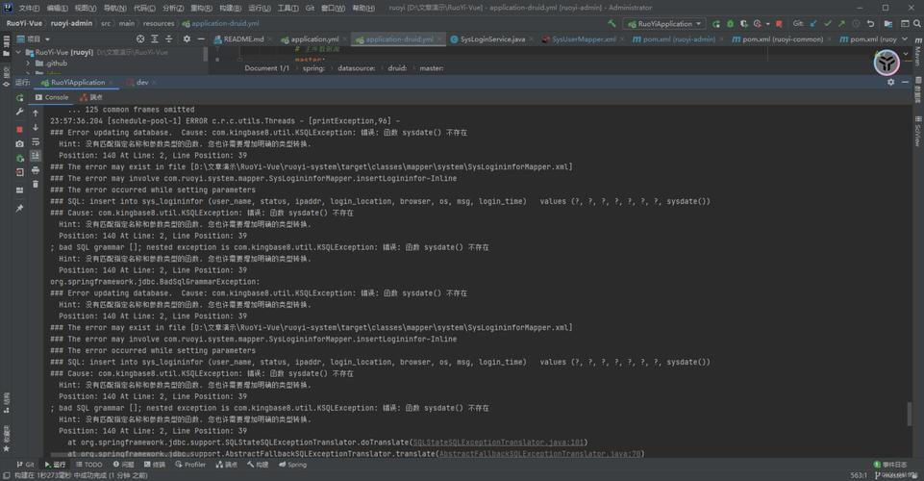Screen dimensions: 924x481
Task: Open run panel gear settings
Action: 891,83
